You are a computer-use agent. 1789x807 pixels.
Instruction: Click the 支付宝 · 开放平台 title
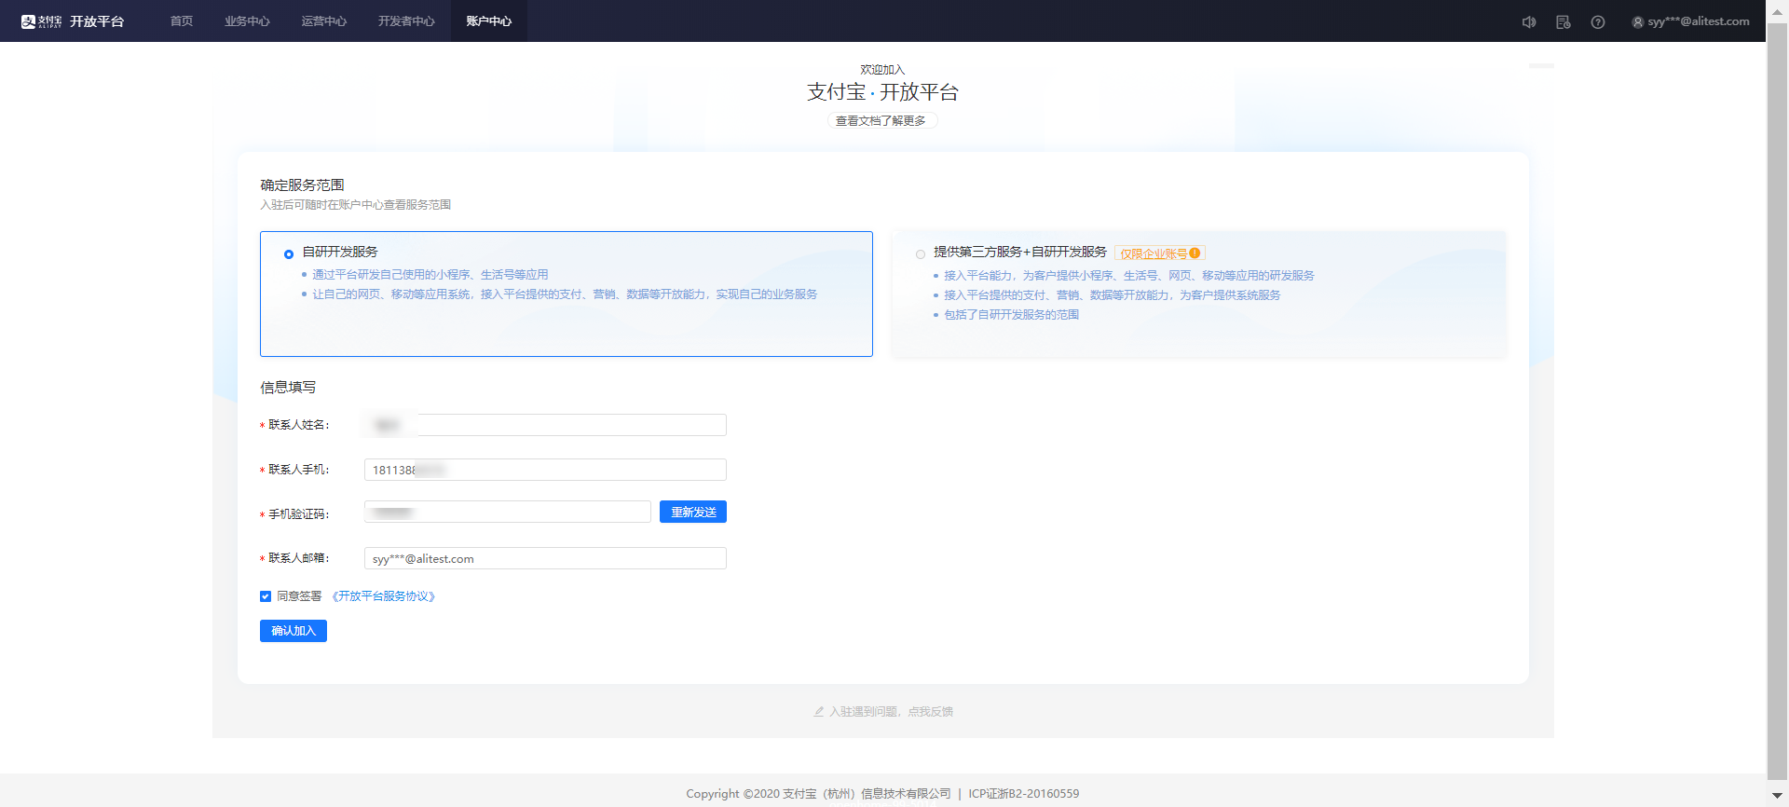point(882,92)
